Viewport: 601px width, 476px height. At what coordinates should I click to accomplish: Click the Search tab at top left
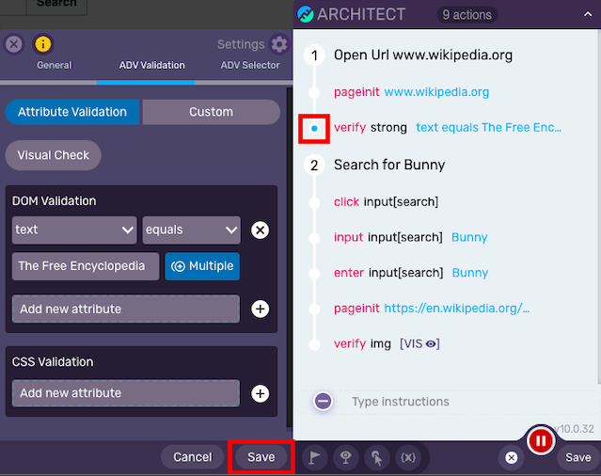56,5
